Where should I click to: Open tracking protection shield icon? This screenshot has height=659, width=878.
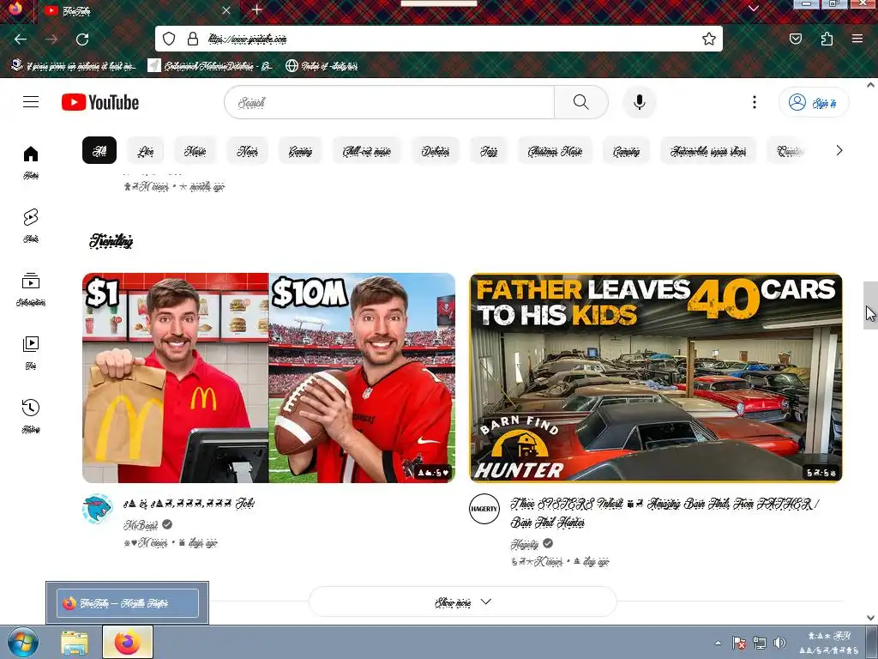(x=169, y=39)
